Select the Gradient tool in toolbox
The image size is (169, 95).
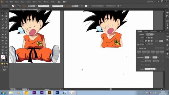(x=6, y=41)
